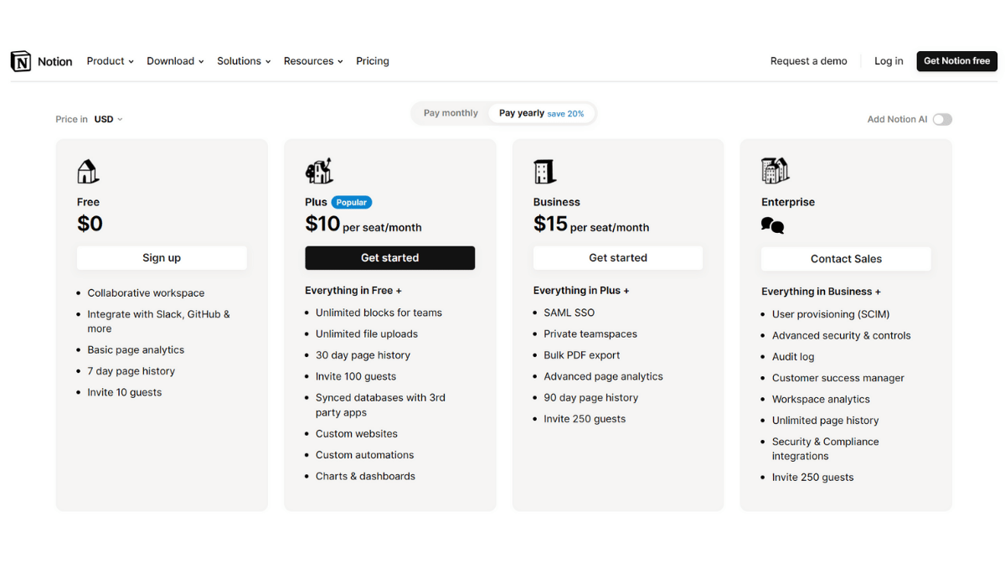Click the Popular badge on the Plus plan
Image resolution: width=1005 pixels, height=574 pixels.
tap(351, 202)
